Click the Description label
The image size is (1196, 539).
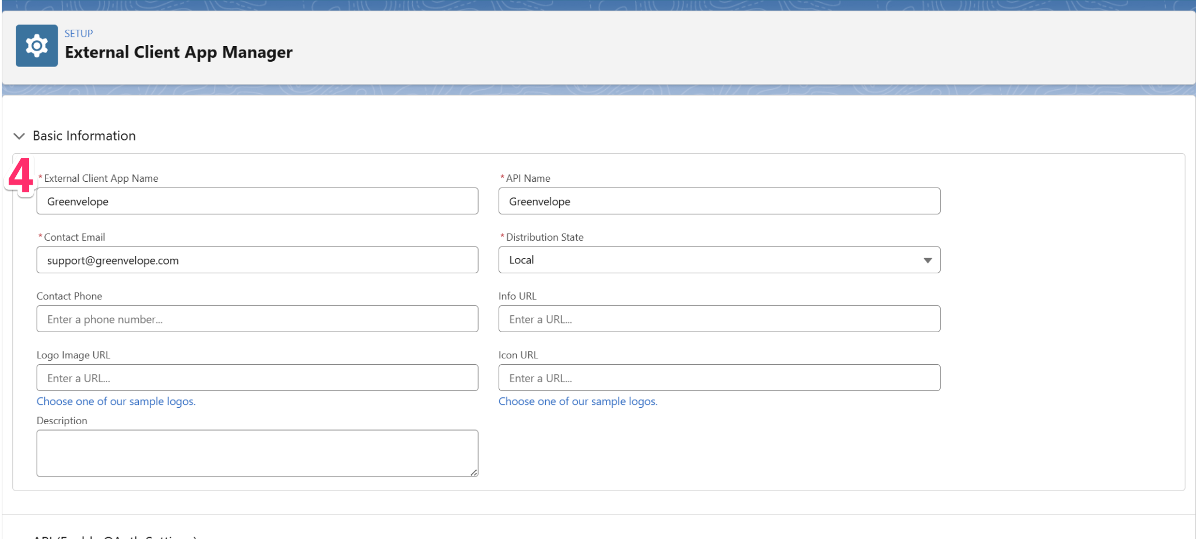(x=62, y=421)
